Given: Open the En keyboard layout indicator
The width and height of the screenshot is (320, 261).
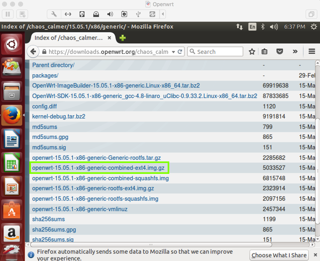Looking at the screenshot, I should coord(252,27).
